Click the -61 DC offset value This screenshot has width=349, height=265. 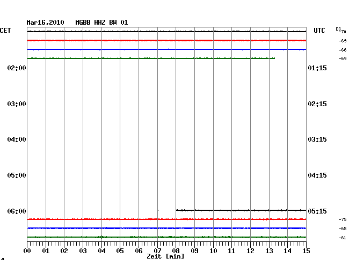coord(343,238)
